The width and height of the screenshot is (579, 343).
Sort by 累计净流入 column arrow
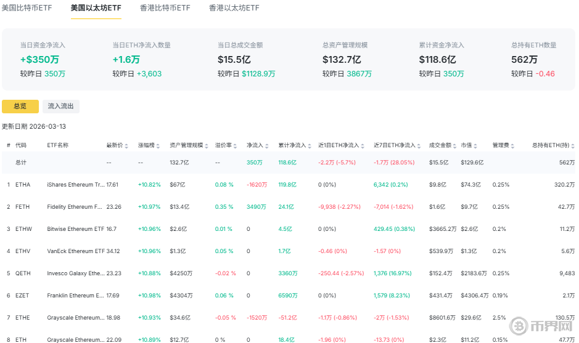point(310,146)
